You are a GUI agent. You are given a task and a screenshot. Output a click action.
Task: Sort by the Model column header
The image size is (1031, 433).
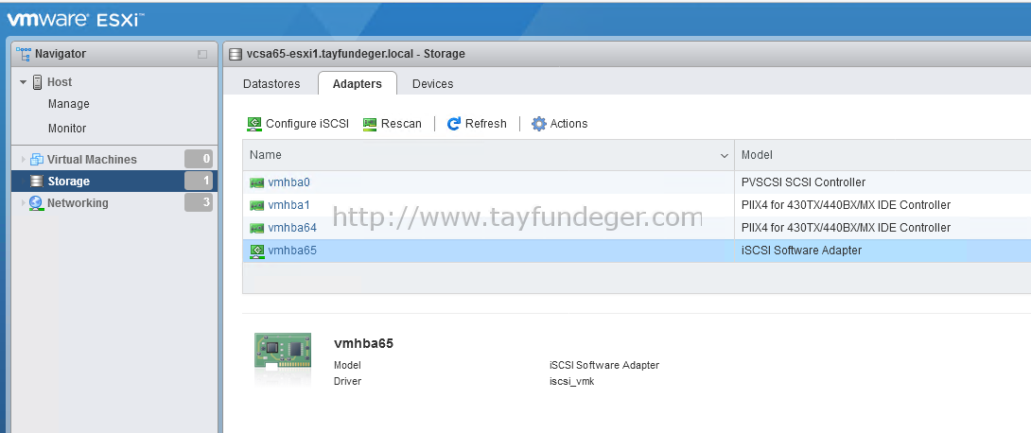click(882, 155)
